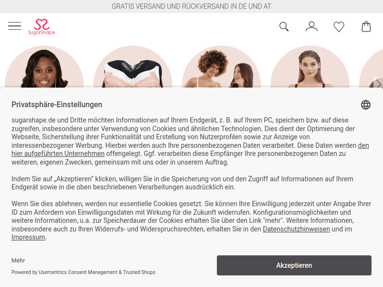Select the category circle showing lace bras
This screenshot has height=287, width=383.
point(133,67)
